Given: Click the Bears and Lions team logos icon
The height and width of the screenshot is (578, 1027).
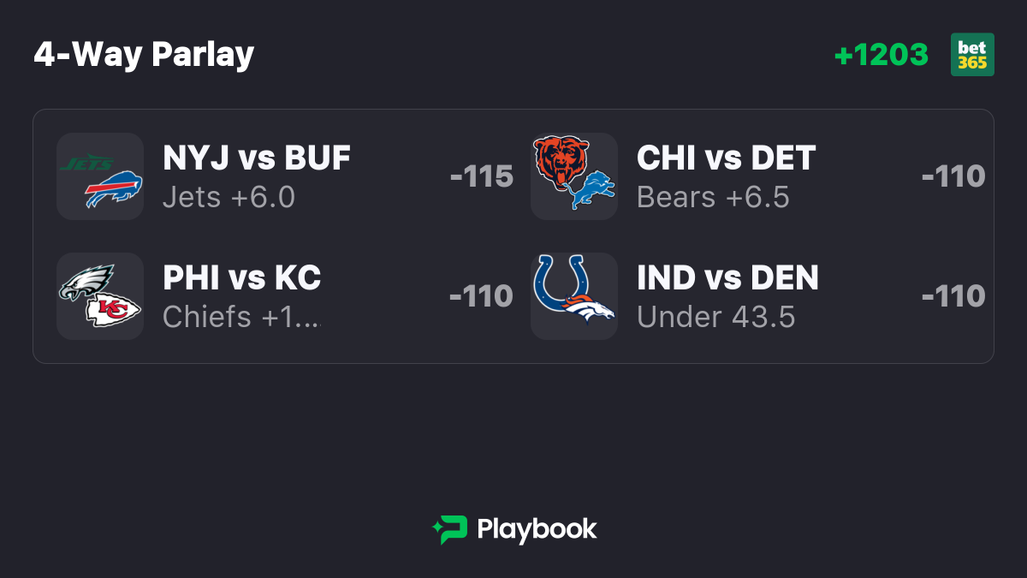Looking at the screenshot, I should [x=574, y=176].
